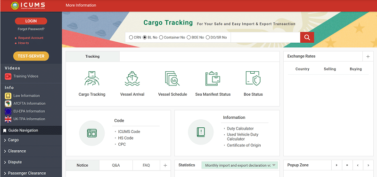Open the EU-EPA Information link
377x177 pixels.
click(x=29, y=111)
